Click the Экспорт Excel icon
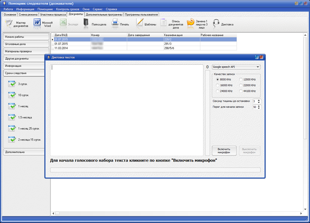The image size is (310, 223). click(63, 23)
